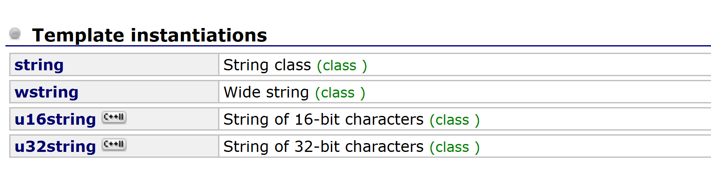Click the green (class) label in string row
711x172 pixels.
coord(342,66)
